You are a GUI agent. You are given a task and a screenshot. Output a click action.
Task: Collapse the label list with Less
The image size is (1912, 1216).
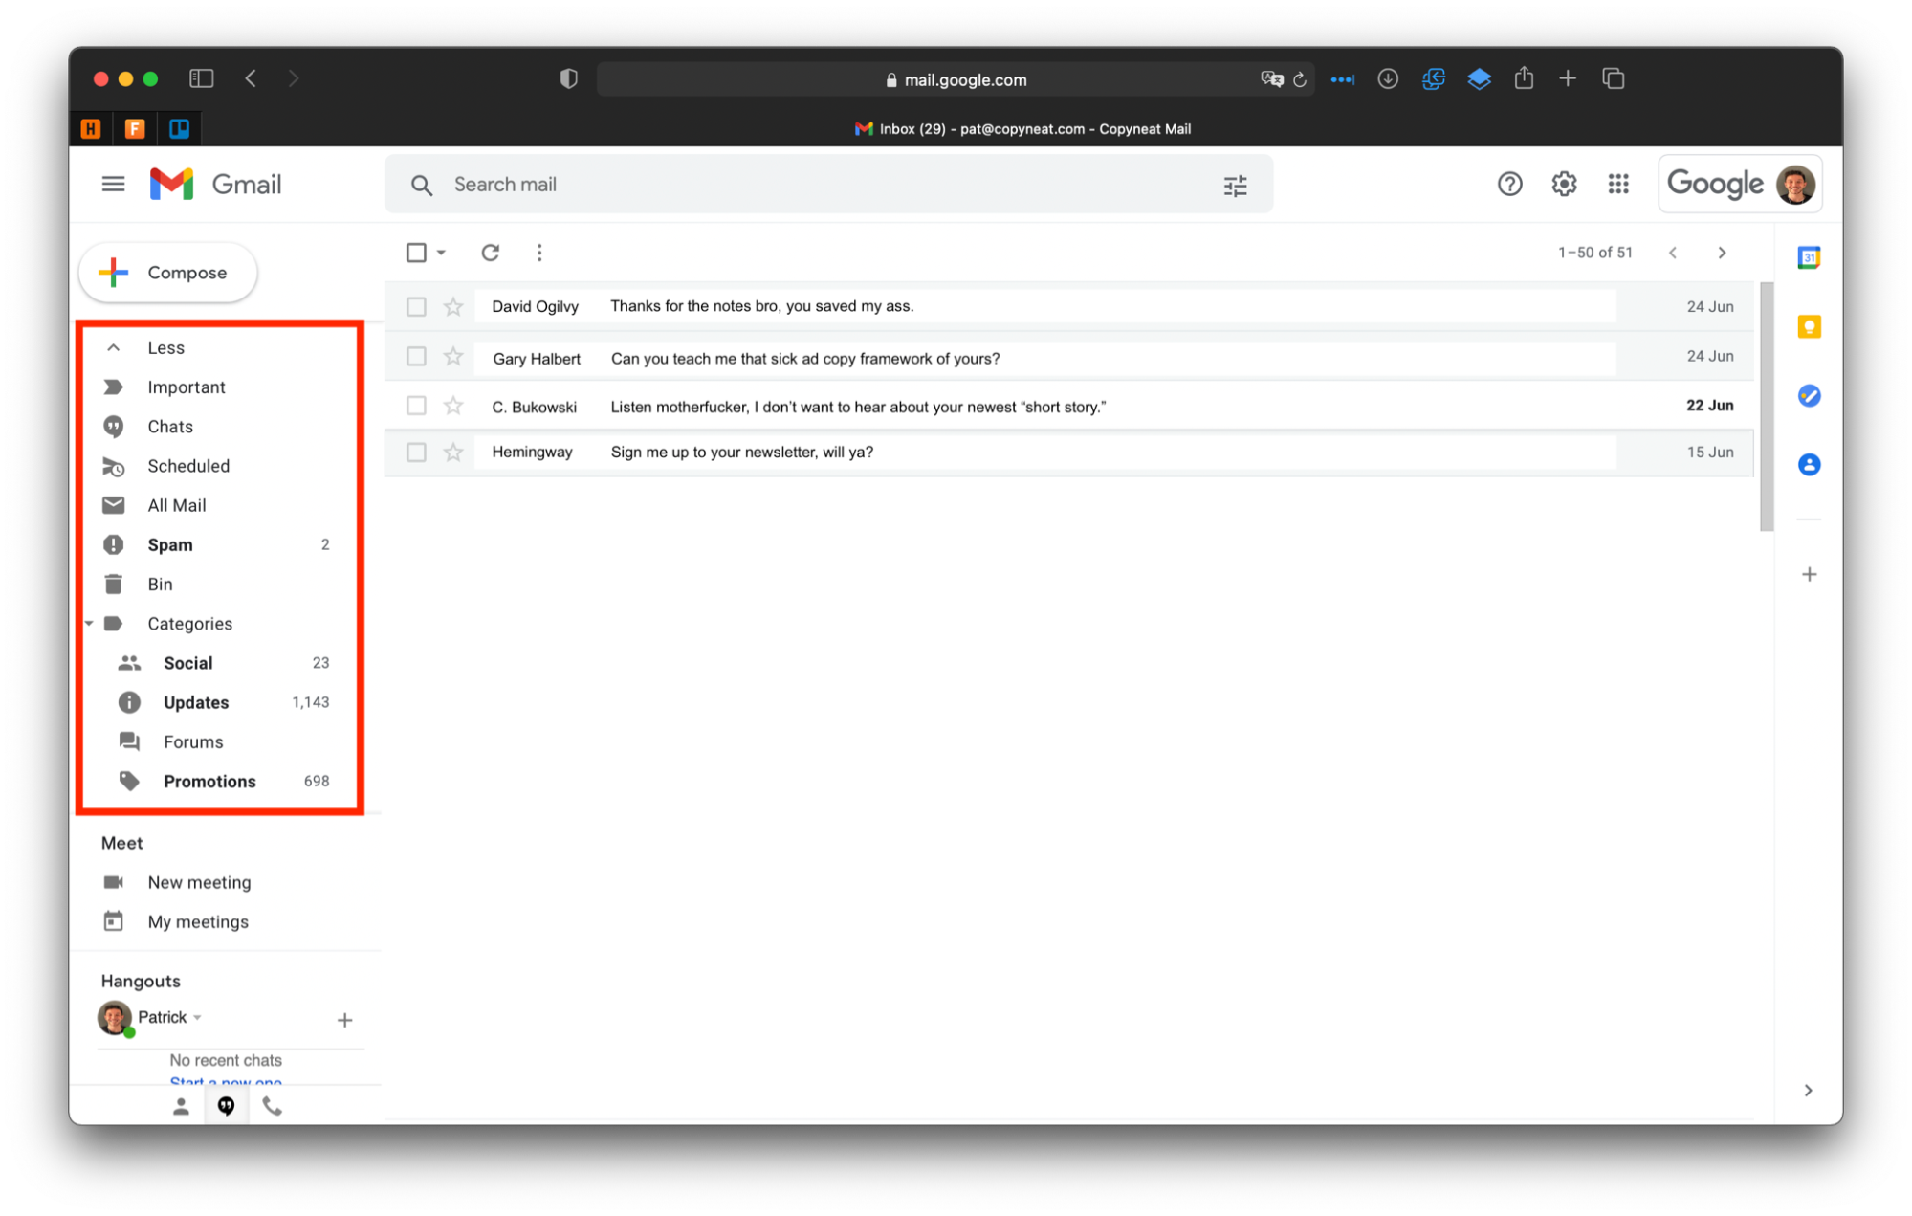tap(165, 347)
